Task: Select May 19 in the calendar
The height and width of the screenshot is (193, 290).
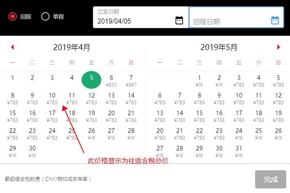Action: [x=278, y=116]
